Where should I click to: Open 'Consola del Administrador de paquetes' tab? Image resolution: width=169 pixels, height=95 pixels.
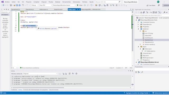(x=36, y=90)
